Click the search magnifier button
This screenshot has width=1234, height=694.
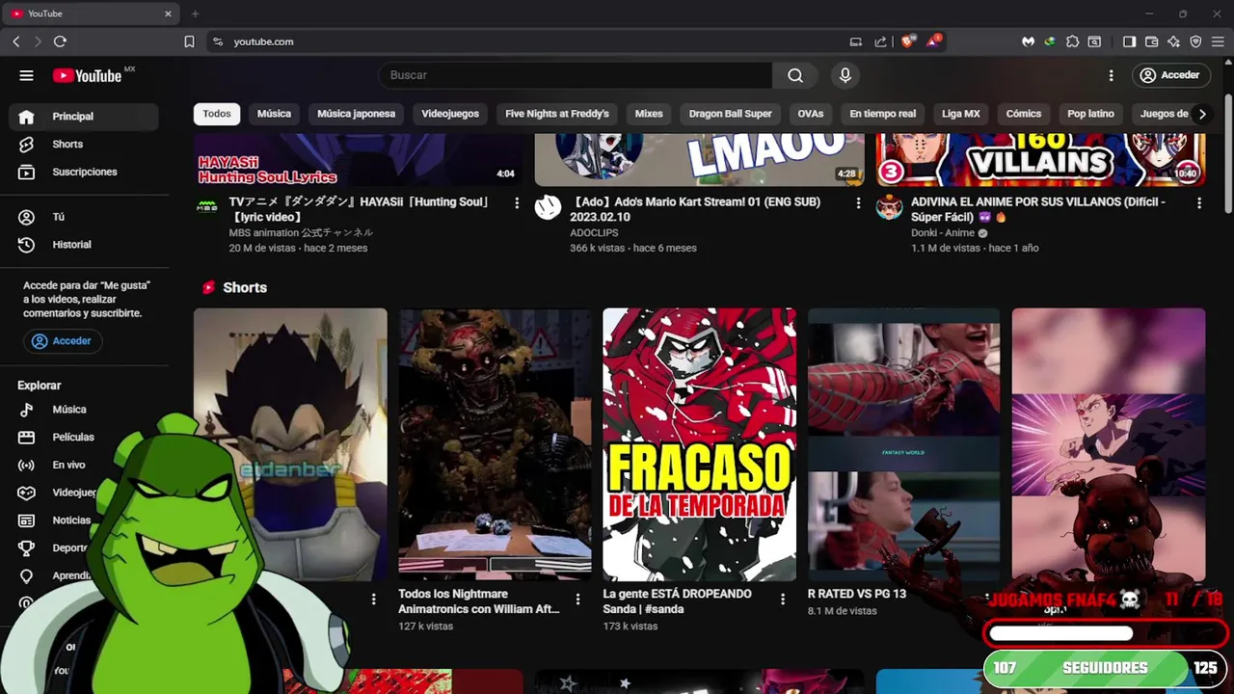click(794, 75)
